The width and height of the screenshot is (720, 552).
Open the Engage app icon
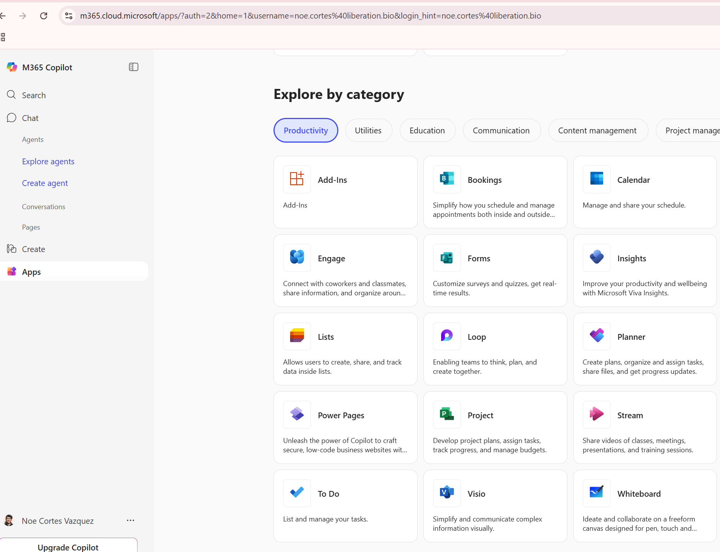[x=297, y=258]
